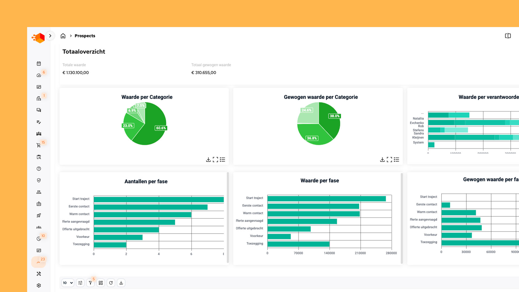The width and height of the screenshot is (519, 292).
Task: Open the help question mark icon
Action: coord(39,169)
